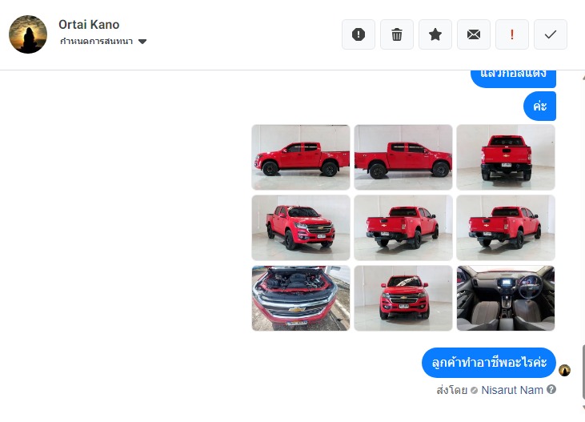Open the straight front view truck photo
This screenshot has height=422, width=585.
pos(403,298)
